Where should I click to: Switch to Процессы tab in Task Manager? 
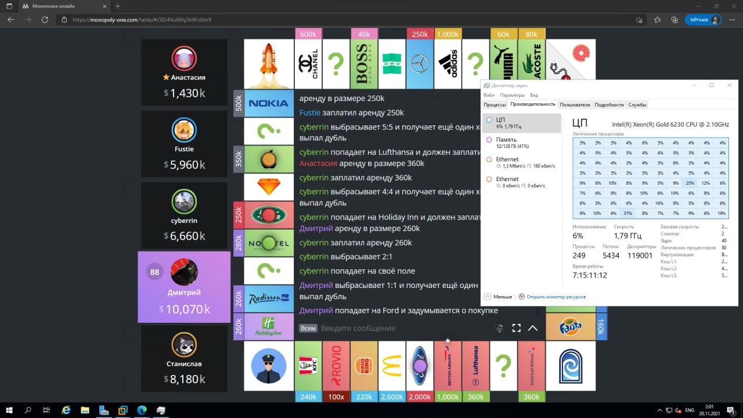[x=495, y=105]
